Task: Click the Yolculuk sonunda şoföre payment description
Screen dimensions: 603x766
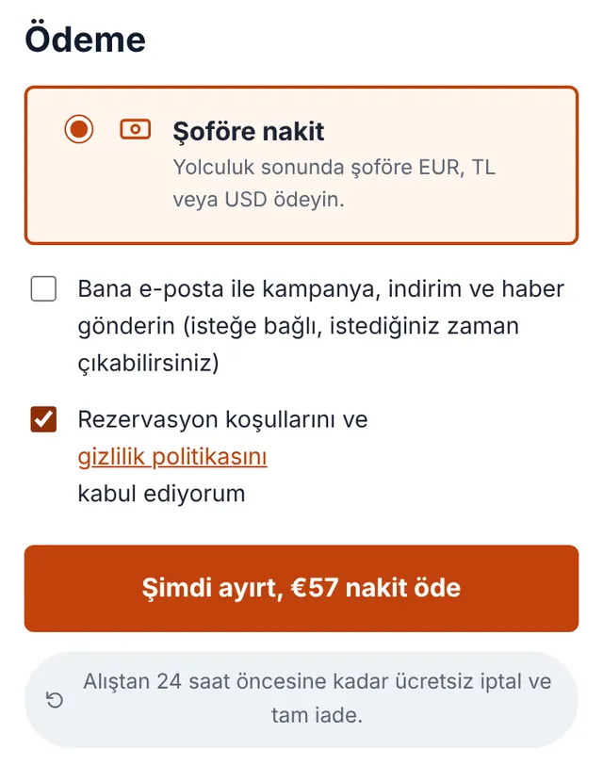Action: click(334, 183)
